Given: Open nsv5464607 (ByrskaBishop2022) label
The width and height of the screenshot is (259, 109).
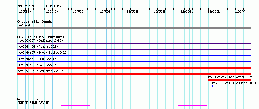Looking at the screenshot, I should click(x=43, y=53).
